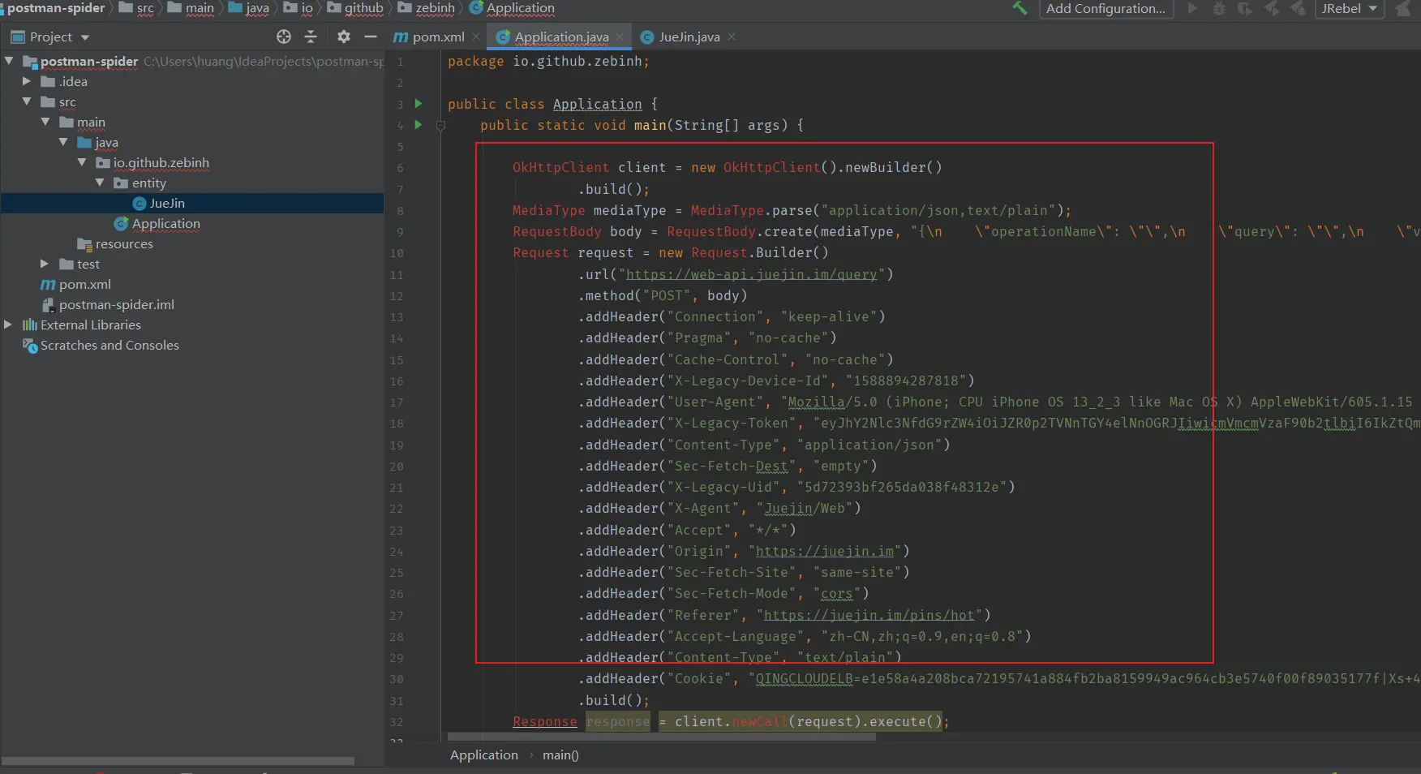Screen dimensions: 1421x774
Task: Click the Run play icon in toolbar
Action: click(x=1192, y=8)
